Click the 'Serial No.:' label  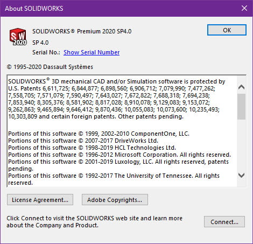pos(46,52)
